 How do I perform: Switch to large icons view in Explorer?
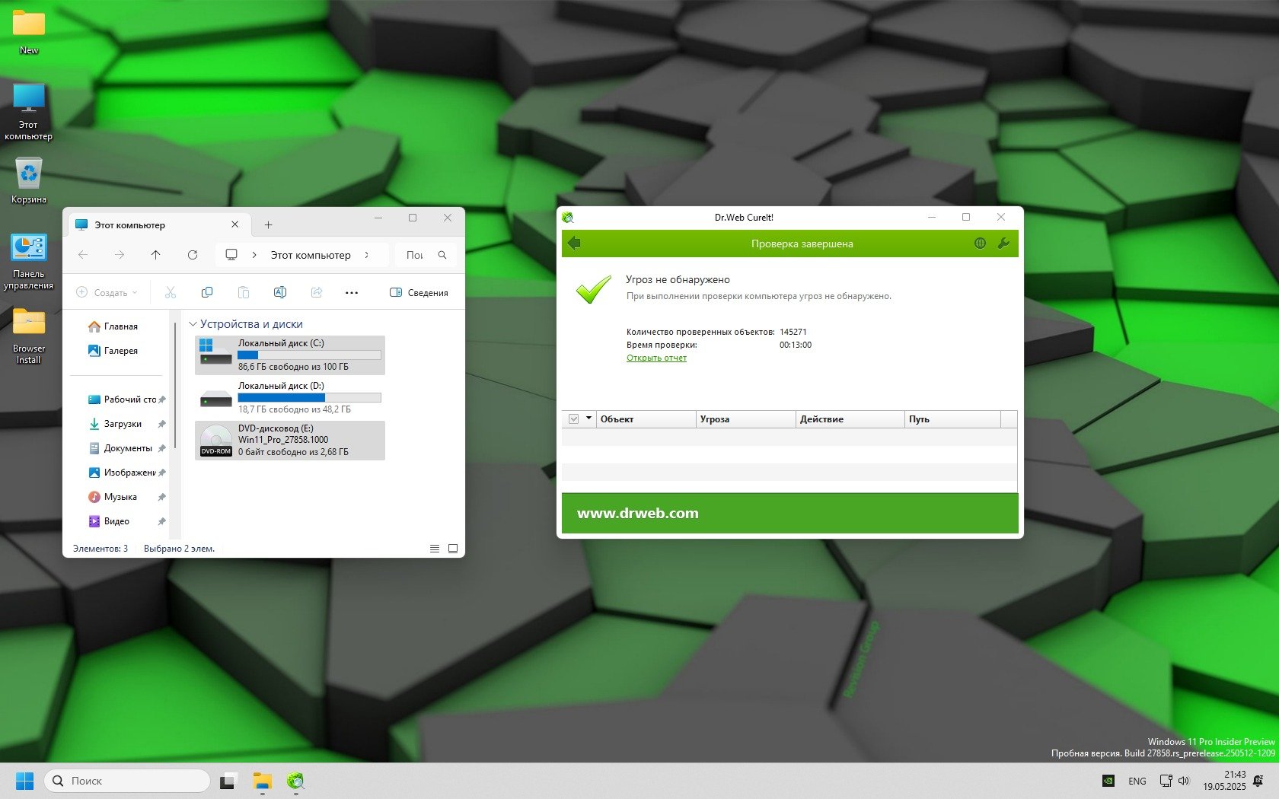453,549
